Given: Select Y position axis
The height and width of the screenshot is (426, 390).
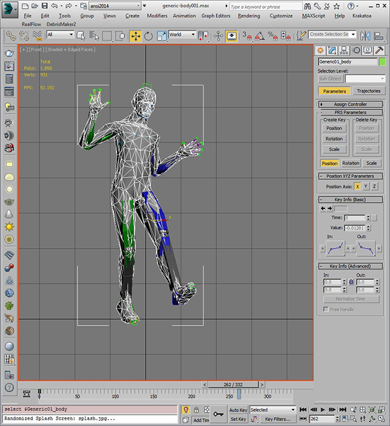Looking at the screenshot, I should 366,186.
